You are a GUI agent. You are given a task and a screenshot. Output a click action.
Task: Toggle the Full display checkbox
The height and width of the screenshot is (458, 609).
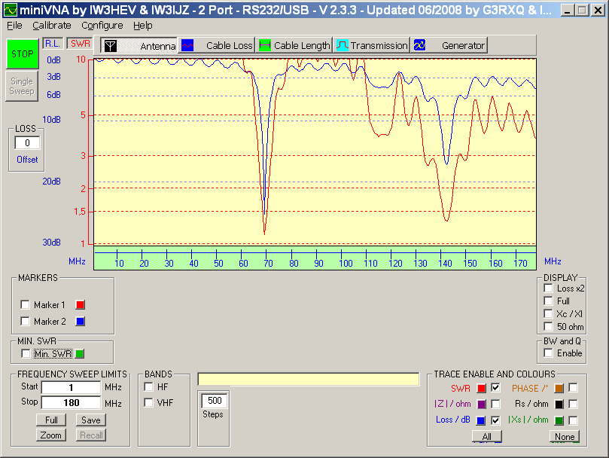coord(549,301)
